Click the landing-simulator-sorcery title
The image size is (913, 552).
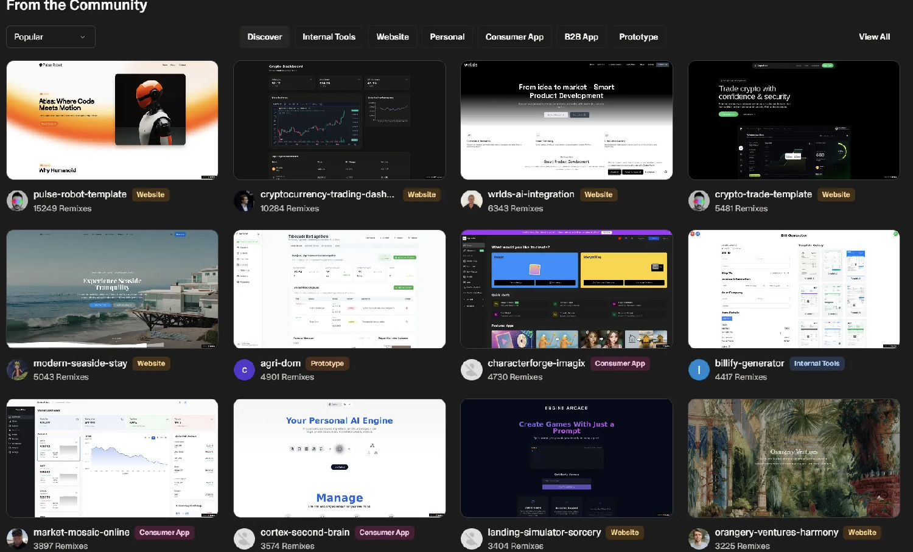click(x=544, y=533)
